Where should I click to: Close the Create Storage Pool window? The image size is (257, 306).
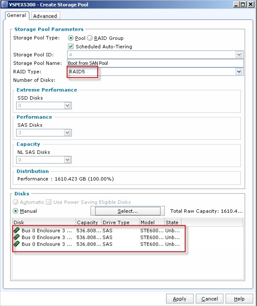coord(251,4)
